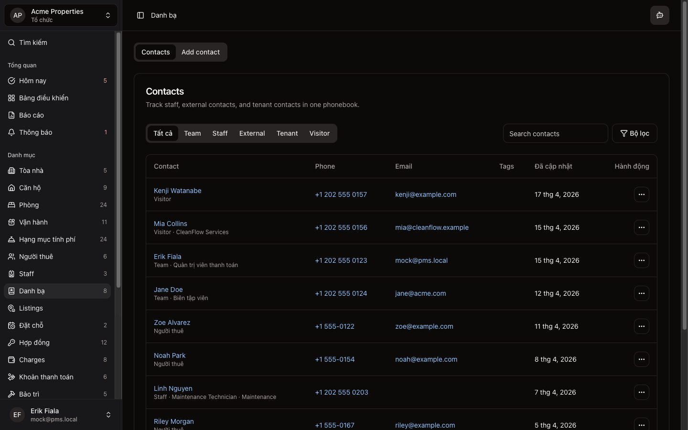Click the search magnifier icon in sidebar
The height and width of the screenshot is (430, 688).
(x=11, y=43)
